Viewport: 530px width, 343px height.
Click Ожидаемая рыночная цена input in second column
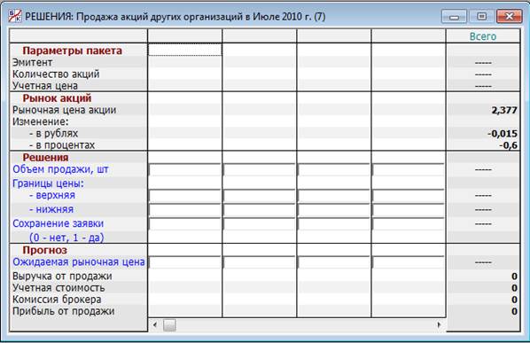tap(260, 262)
